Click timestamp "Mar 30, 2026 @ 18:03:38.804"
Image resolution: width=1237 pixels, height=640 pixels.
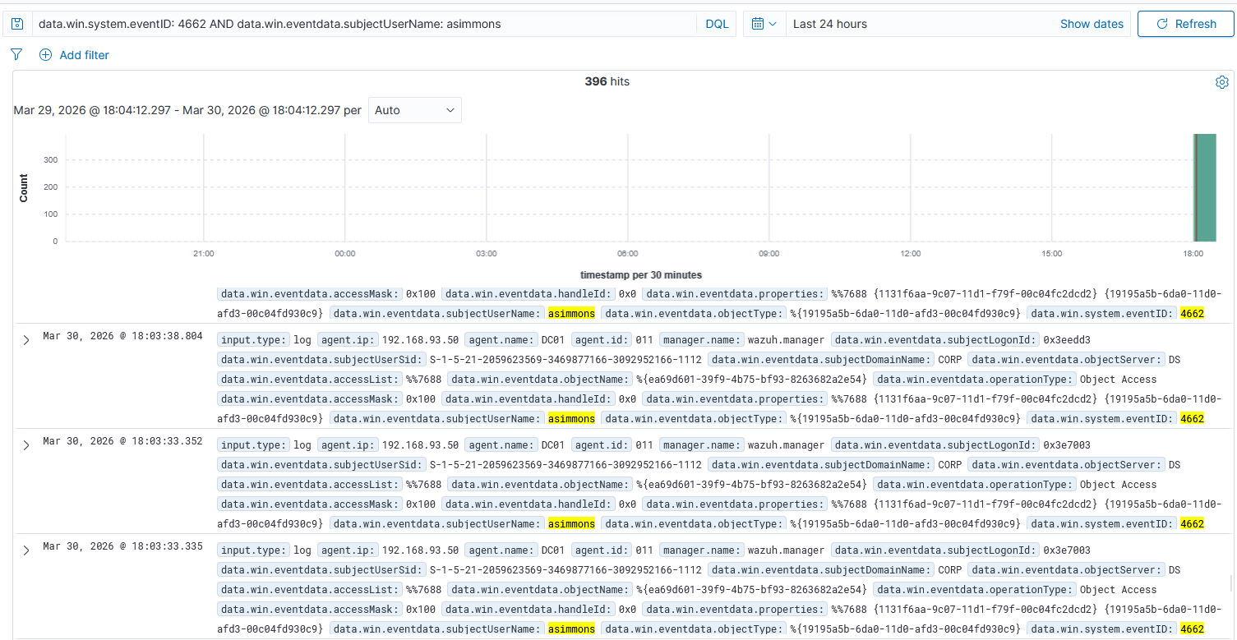[123, 336]
